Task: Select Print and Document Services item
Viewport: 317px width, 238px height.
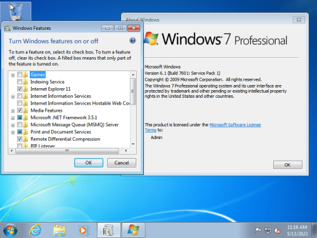Action: 61,132
